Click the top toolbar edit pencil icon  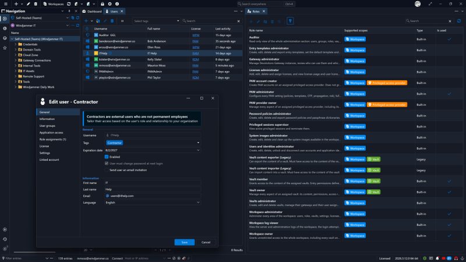click(29, 4)
